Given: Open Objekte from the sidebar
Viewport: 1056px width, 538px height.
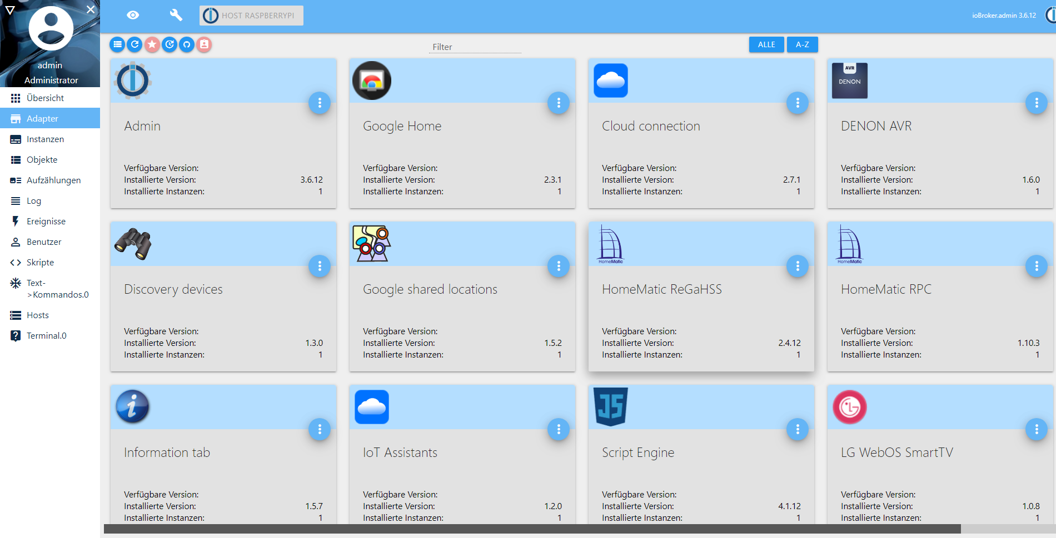Looking at the screenshot, I should (50, 159).
